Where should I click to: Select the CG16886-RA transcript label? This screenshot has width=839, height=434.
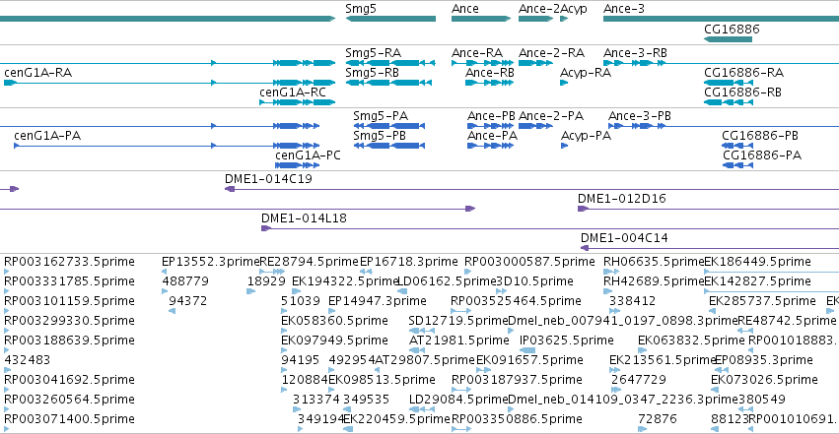click(743, 73)
